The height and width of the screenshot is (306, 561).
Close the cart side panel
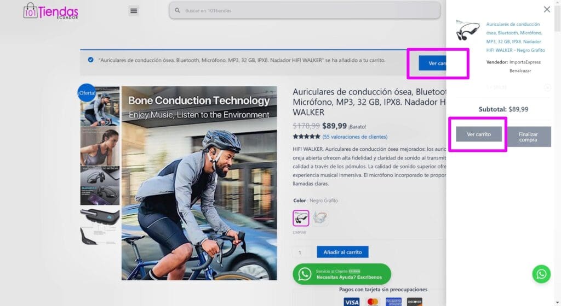pos(547,9)
